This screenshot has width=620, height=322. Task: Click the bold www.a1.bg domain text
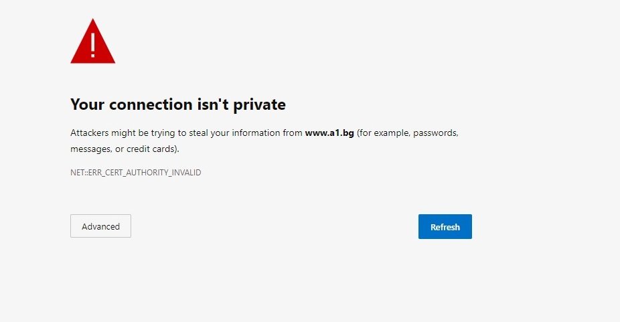pos(329,133)
